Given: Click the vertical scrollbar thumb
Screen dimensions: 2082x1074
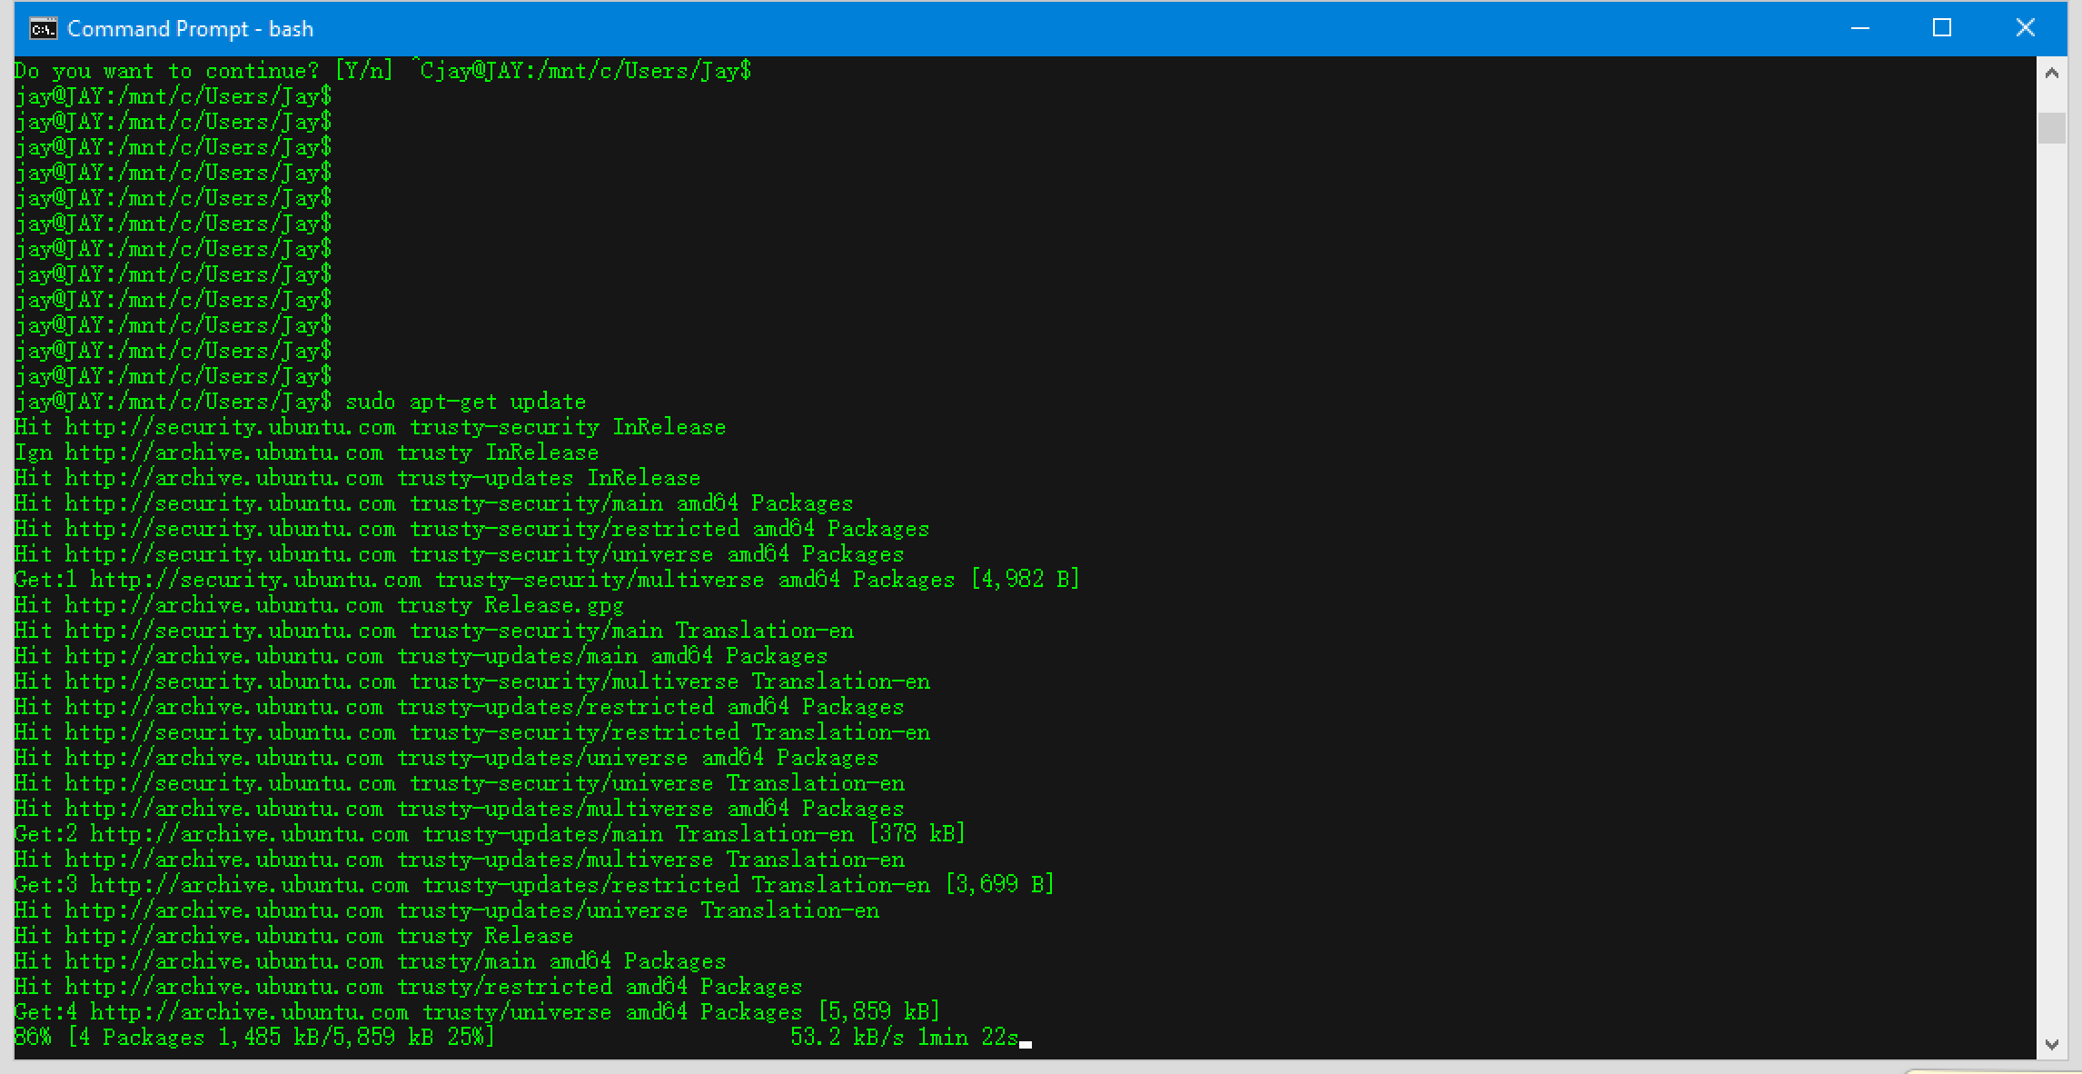Looking at the screenshot, I should tap(2051, 127).
